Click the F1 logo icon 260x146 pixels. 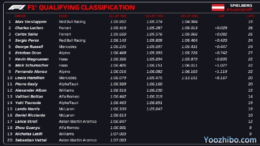(x=17, y=8)
